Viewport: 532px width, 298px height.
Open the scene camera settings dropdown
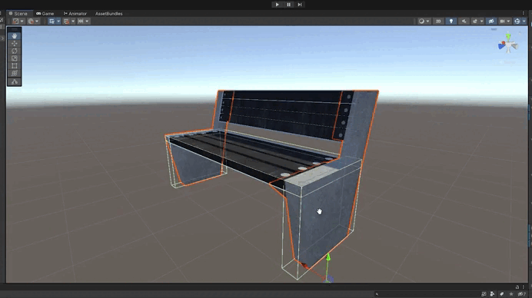point(505,21)
